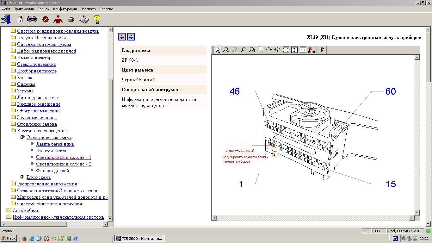Viewport: 432px width, 243px height.
Task: Select the hand pan tool
Action: pyautogui.click(x=260, y=50)
